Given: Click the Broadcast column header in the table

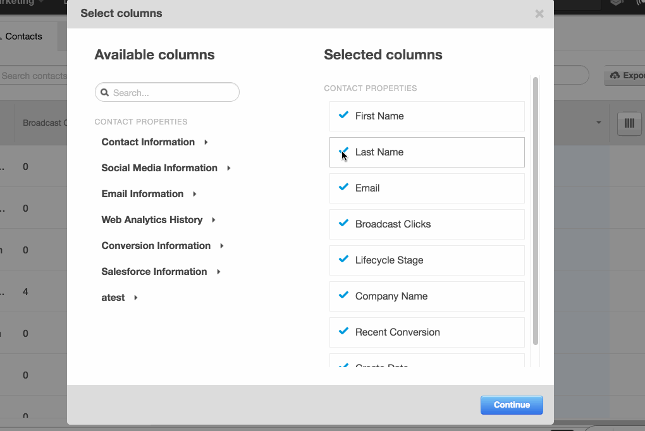Looking at the screenshot, I should (42, 123).
